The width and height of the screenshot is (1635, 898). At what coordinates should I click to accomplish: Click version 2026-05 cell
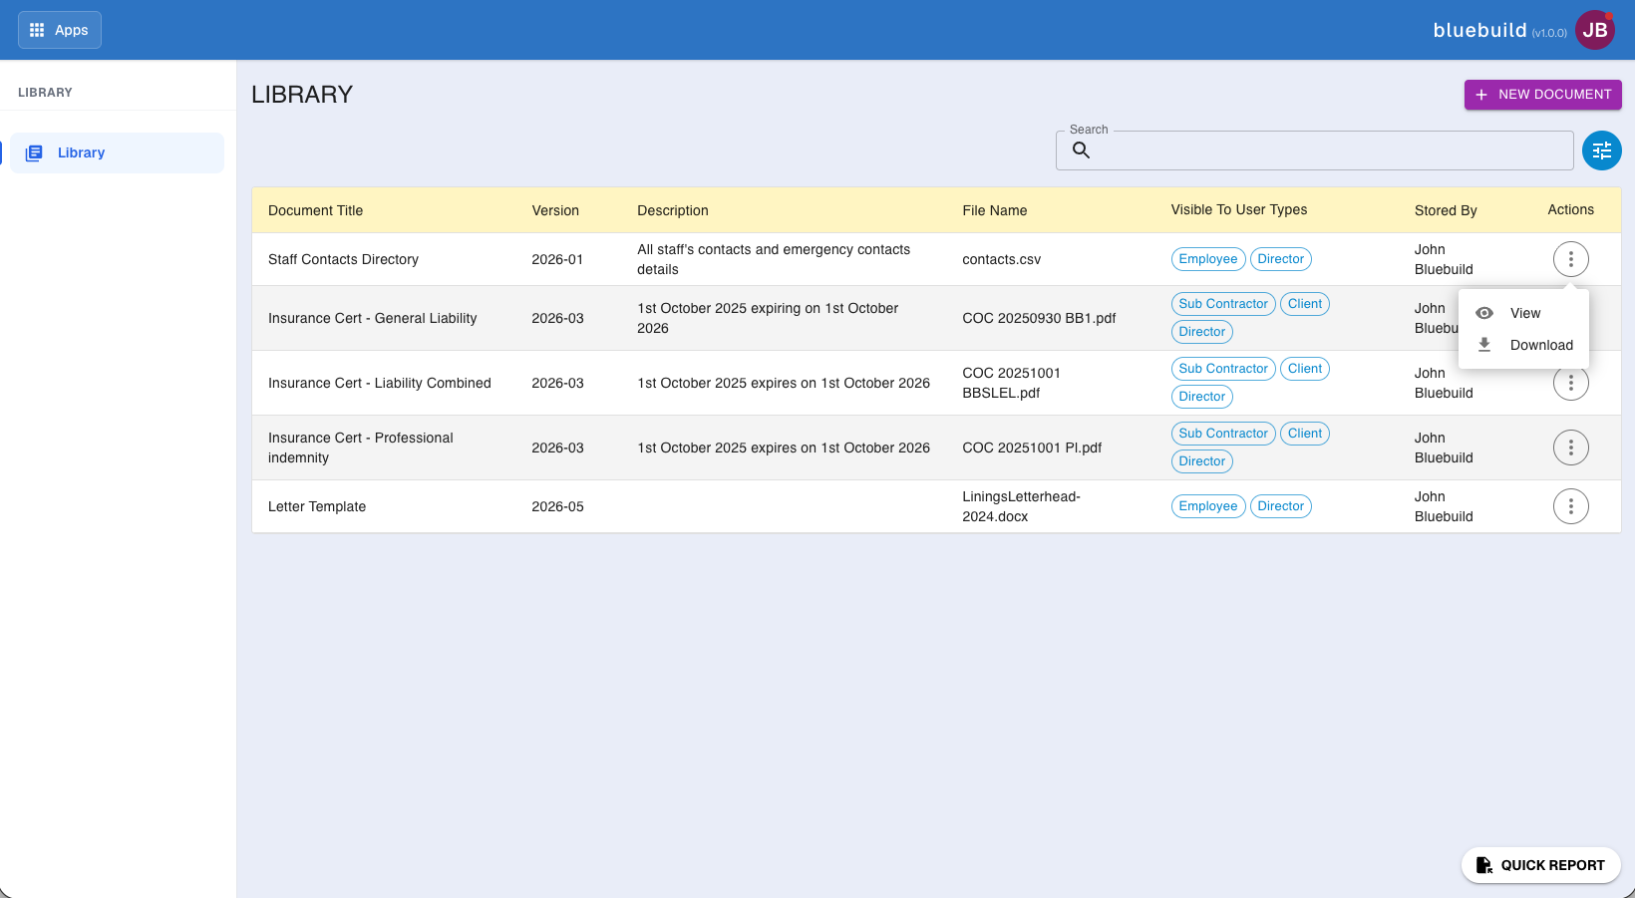point(557,506)
